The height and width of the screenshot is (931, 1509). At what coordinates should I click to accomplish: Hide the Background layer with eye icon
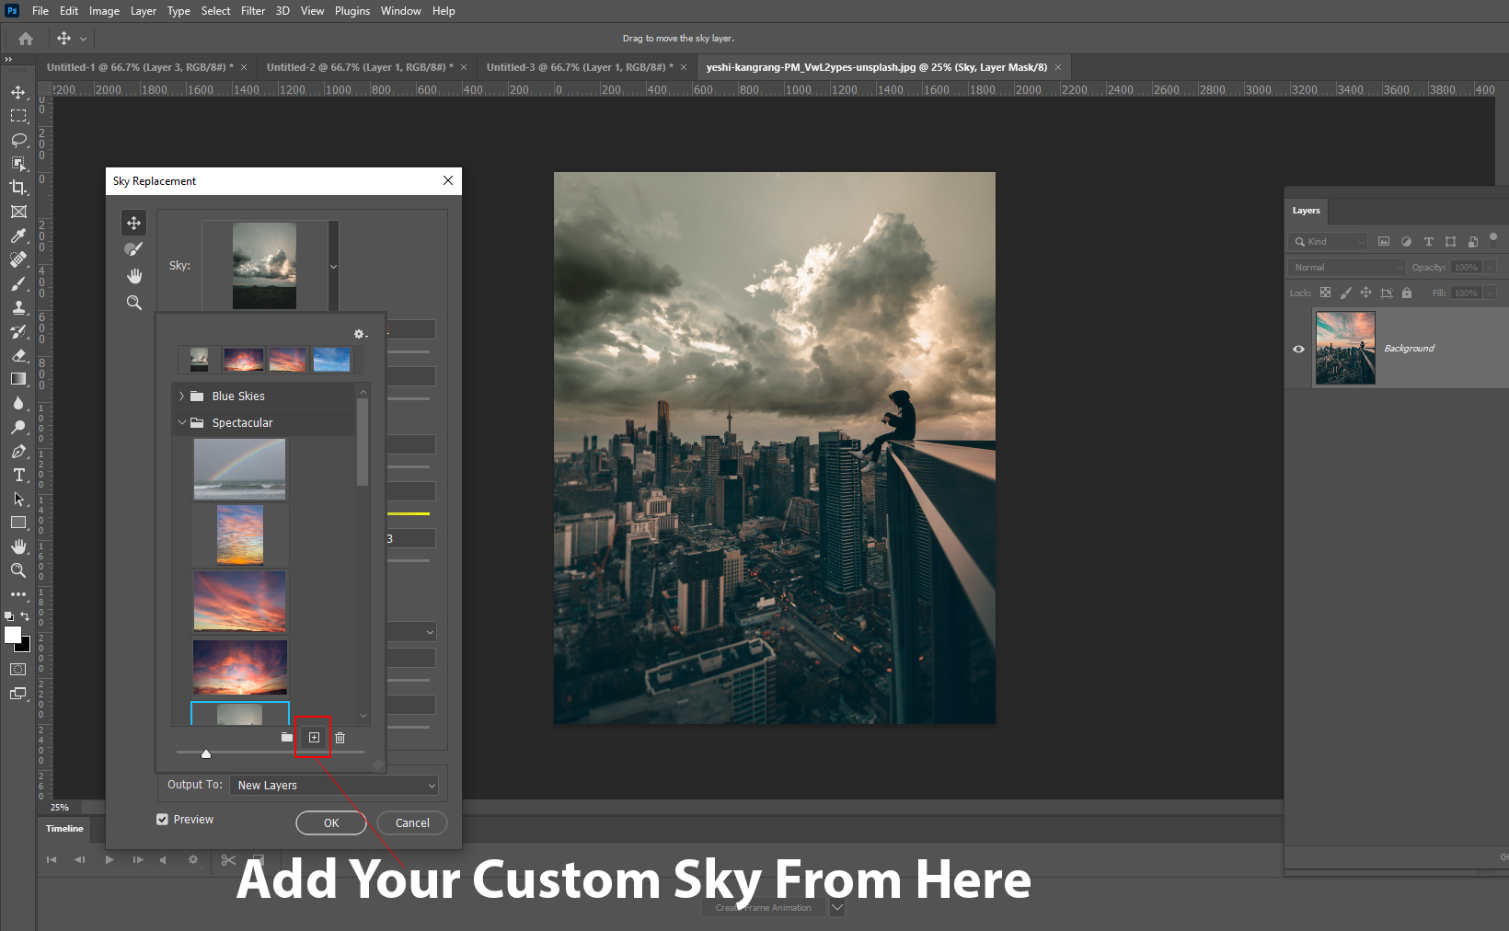pos(1298,349)
